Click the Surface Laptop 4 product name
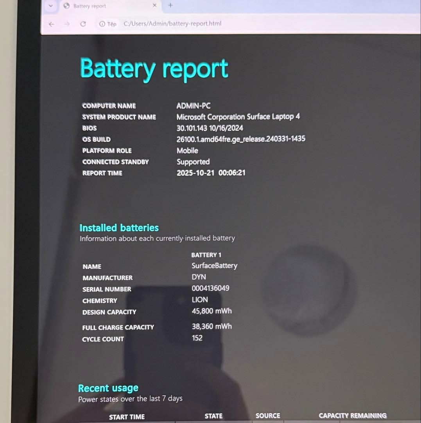The width and height of the screenshot is (421, 423). coord(238,117)
